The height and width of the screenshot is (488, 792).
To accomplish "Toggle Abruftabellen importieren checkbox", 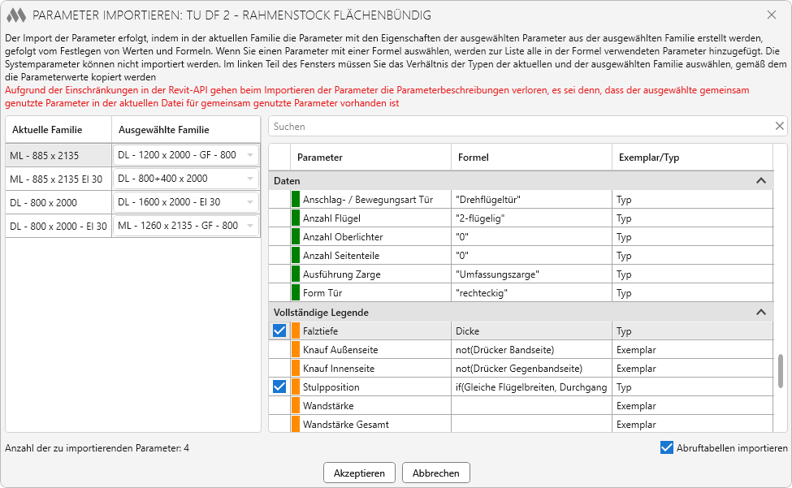I will pyautogui.click(x=667, y=447).
